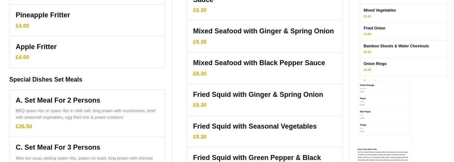
Task: Select Fried Squid with Seasonal Vegetables
Action: click(x=255, y=126)
